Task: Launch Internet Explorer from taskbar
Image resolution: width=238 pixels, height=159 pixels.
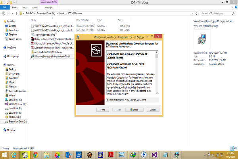Action: click(13, 155)
